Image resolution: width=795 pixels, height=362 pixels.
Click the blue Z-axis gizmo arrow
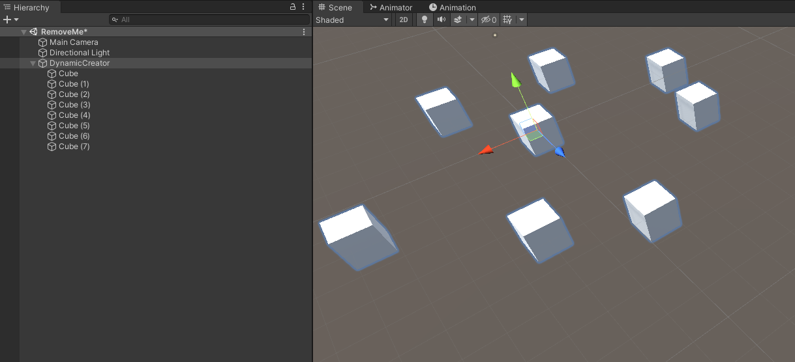560,152
